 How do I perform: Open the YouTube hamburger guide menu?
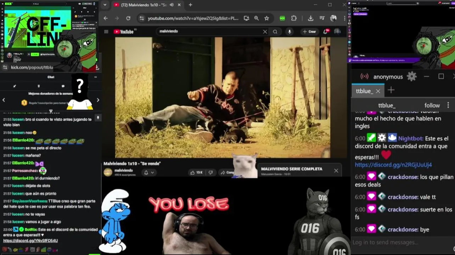(106, 32)
